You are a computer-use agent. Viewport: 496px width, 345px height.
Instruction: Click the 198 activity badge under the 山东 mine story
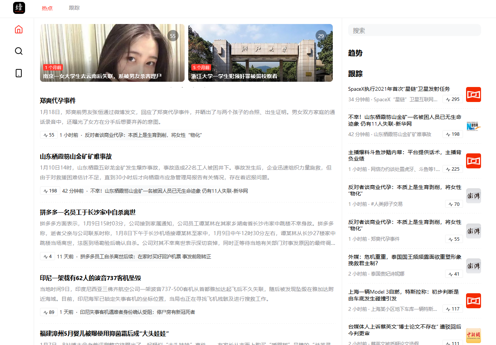click(x=50, y=191)
